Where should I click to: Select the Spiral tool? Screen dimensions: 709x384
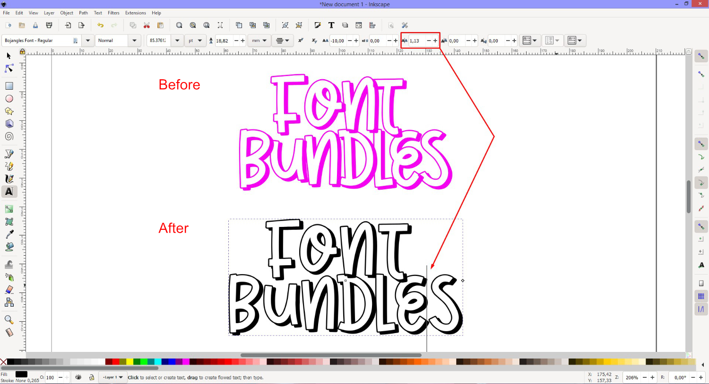(9, 136)
